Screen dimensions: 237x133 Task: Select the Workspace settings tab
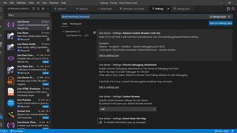[76, 24]
